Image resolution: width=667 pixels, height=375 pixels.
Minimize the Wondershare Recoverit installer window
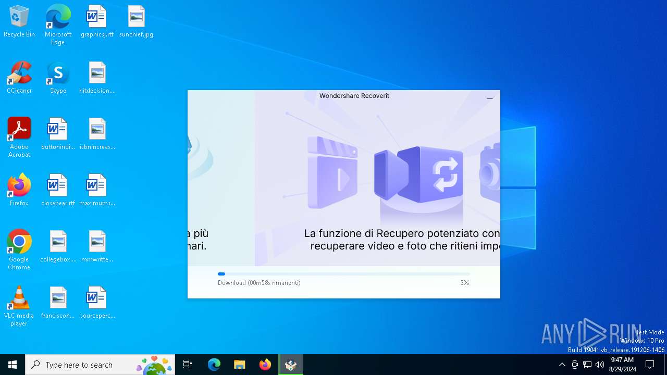[x=490, y=98]
